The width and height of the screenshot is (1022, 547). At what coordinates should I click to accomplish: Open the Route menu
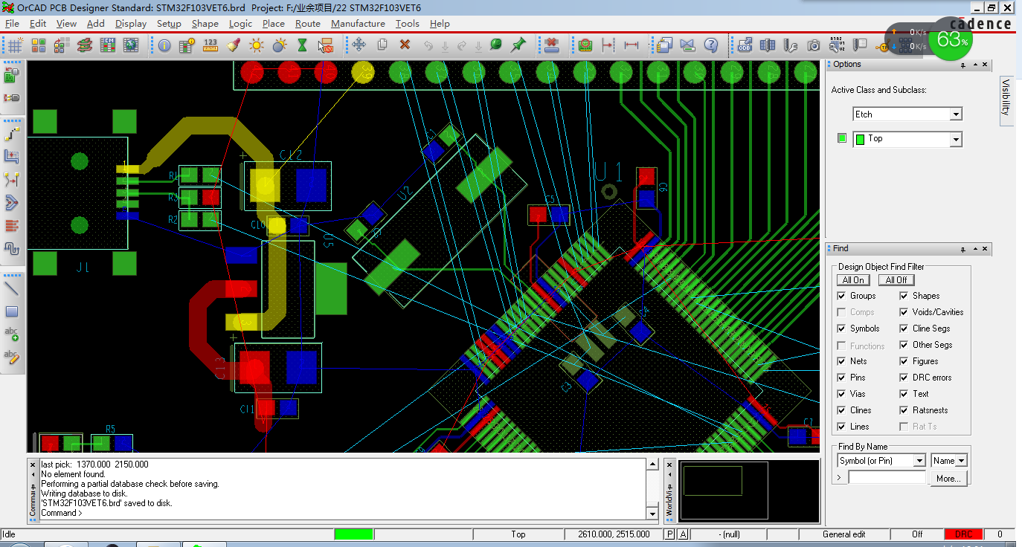point(307,23)
